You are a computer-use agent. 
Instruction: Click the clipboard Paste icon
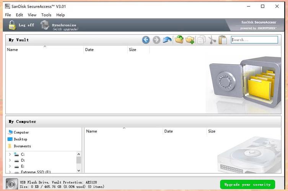click(223, 40)
